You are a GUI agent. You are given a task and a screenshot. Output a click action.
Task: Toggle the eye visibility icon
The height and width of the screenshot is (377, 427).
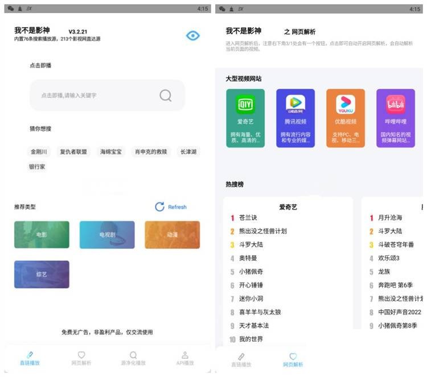point(193,36)
